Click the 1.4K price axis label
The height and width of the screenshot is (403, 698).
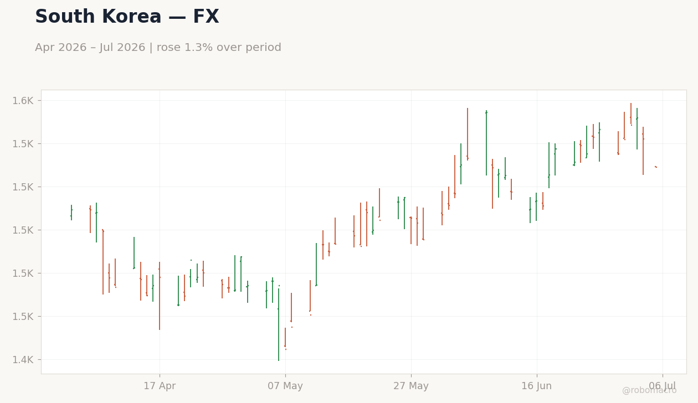point(23,359)
